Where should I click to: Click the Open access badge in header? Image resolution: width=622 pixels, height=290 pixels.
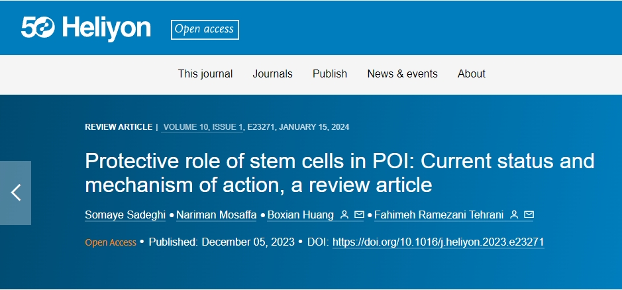tap(205, 29)
